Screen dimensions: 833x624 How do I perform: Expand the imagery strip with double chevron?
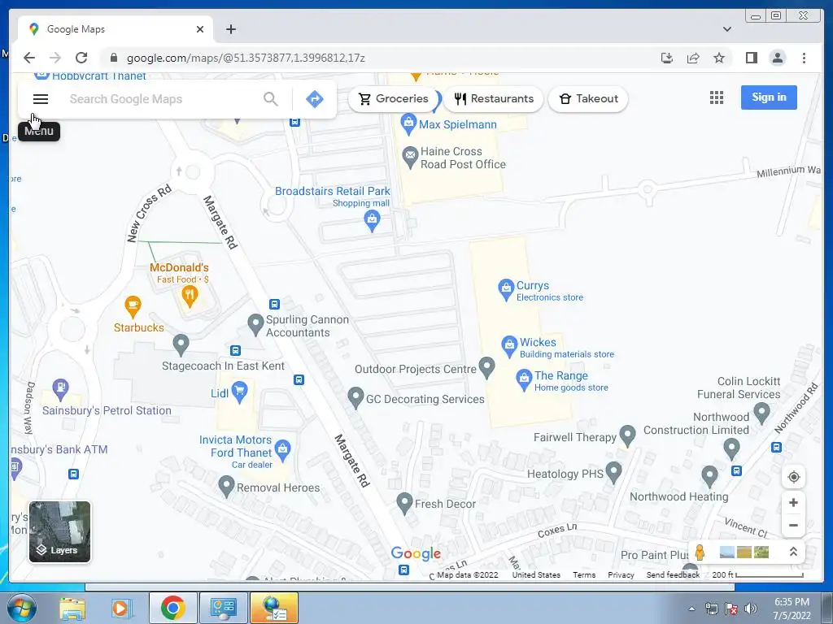793,552
